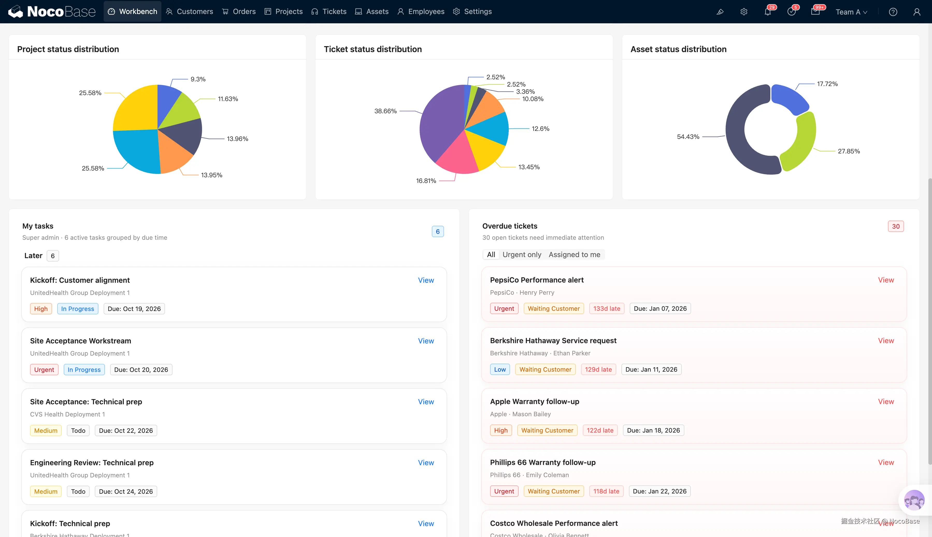The width and height of the screenshot is (932, 537).
Task: Open the Employees menu
Action: (421, 11)
